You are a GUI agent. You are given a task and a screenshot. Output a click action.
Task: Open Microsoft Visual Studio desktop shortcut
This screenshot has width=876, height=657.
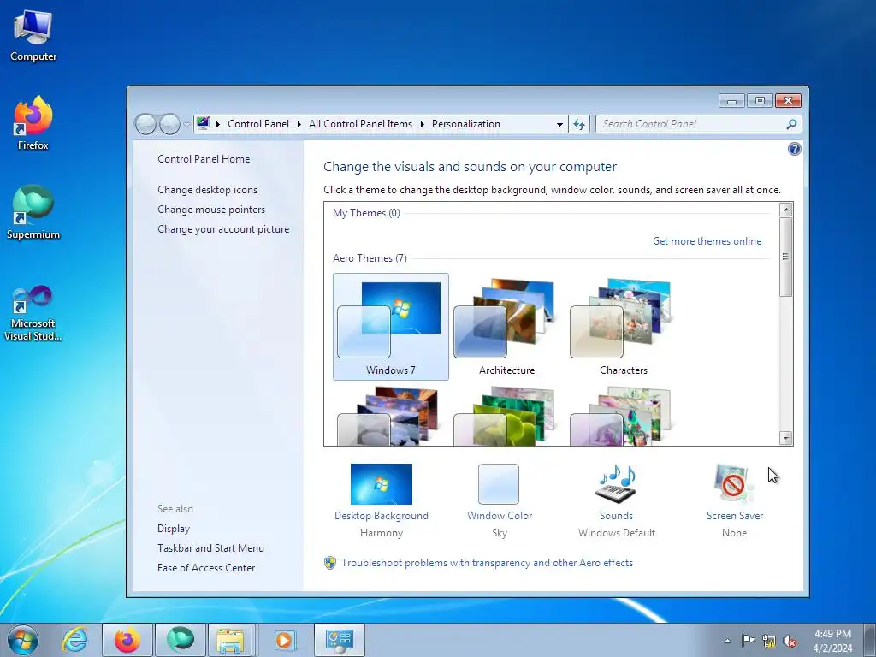click(x=33, y=313)
